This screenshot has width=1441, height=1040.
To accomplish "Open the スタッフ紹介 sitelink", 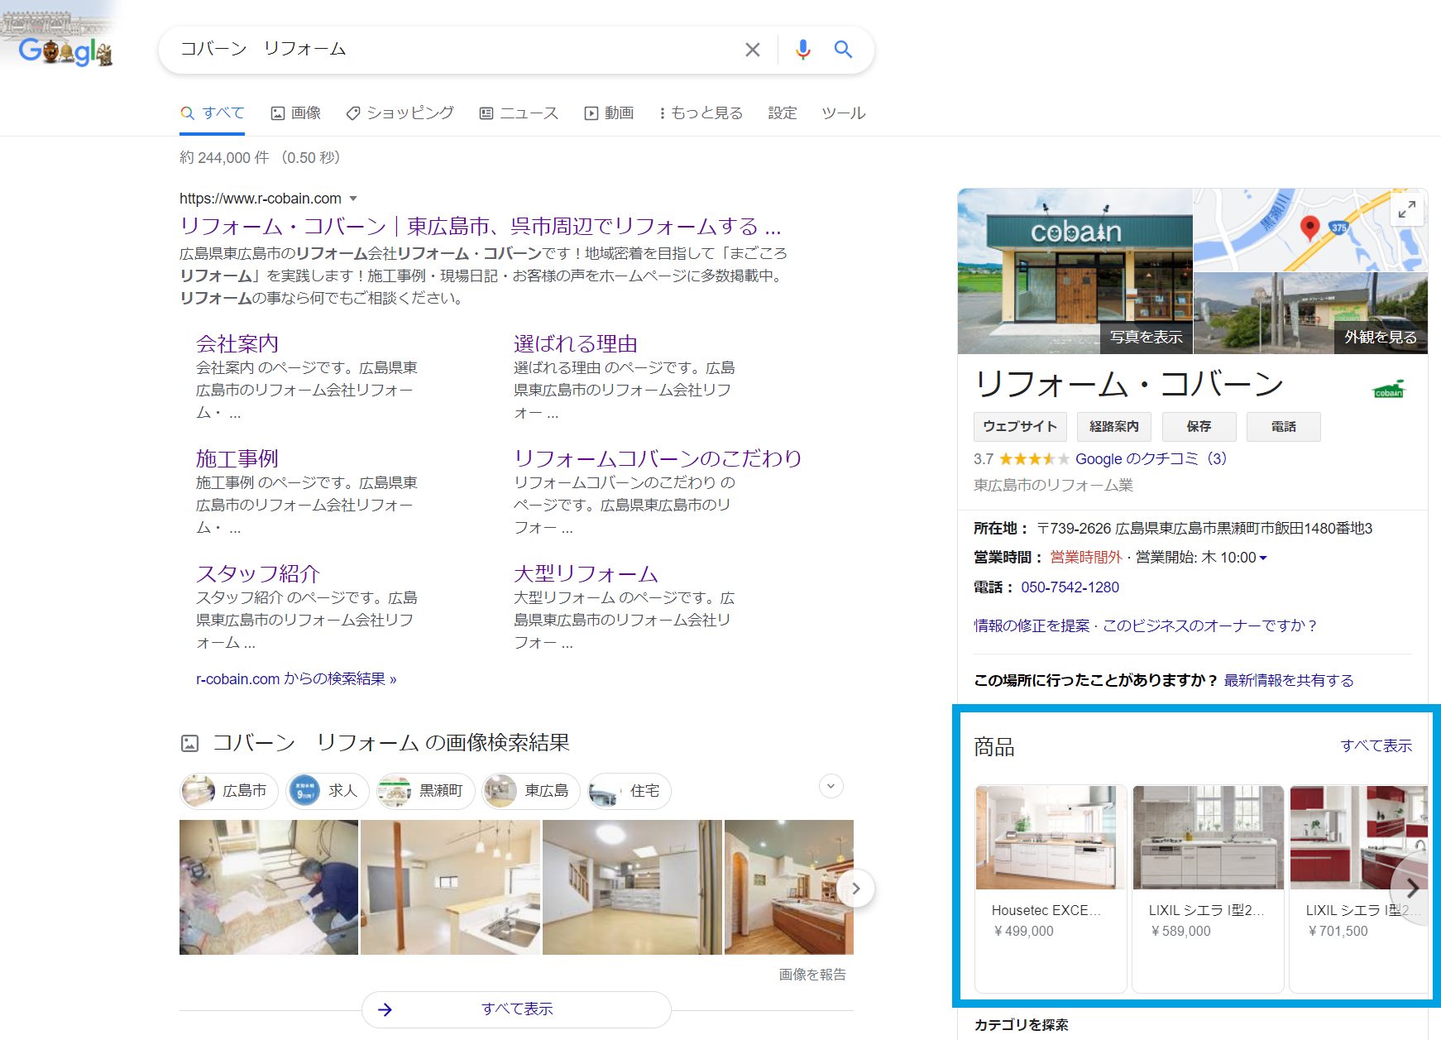I will pyautogui.click(x=258, y=573).
